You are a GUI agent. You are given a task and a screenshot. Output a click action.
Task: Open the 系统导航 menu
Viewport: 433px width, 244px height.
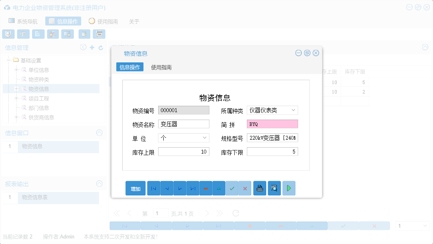(x=24, y=21)
